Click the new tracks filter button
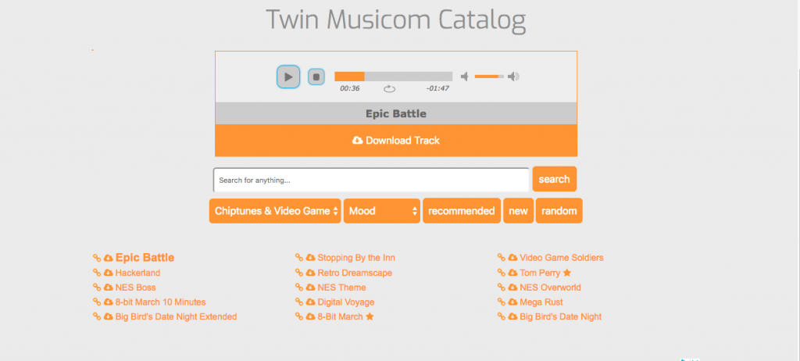 pos(518,211)
